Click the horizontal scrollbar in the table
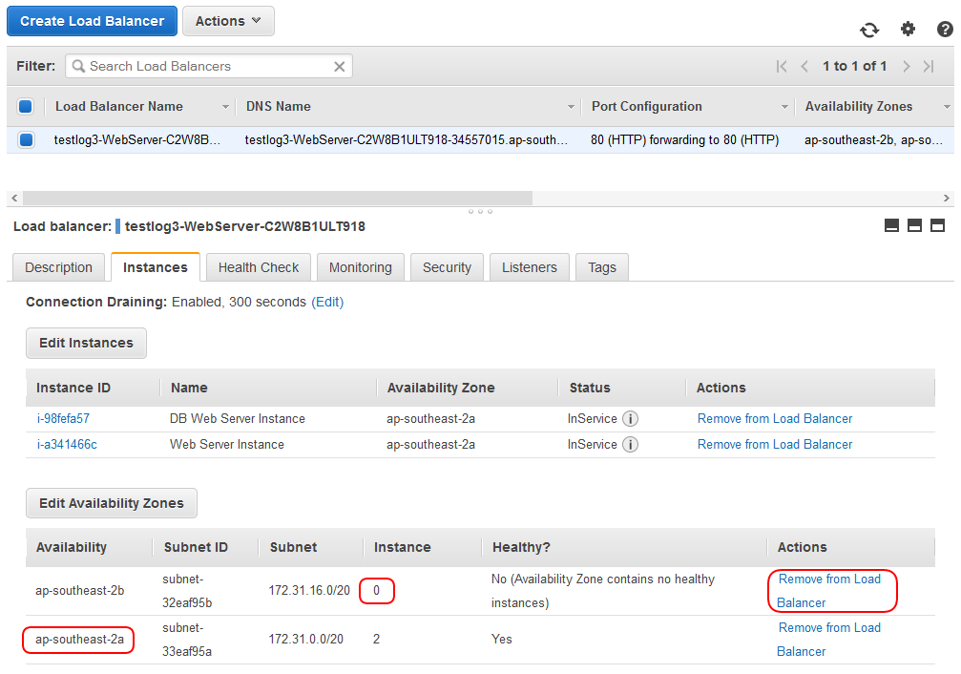 click(x=278, y=198)
